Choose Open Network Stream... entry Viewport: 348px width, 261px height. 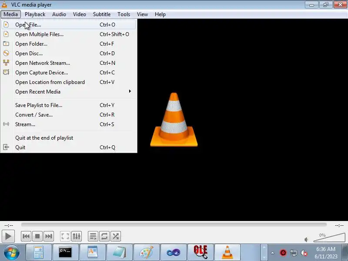click(69, 63)
